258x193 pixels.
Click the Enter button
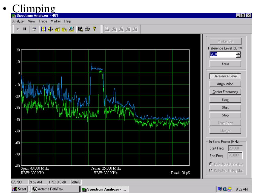click(x=225, y=64)
